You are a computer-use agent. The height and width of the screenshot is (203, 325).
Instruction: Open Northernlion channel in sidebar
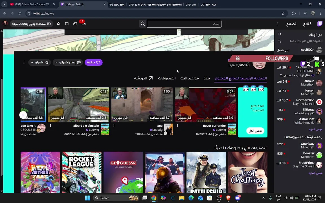click(300, 102)
